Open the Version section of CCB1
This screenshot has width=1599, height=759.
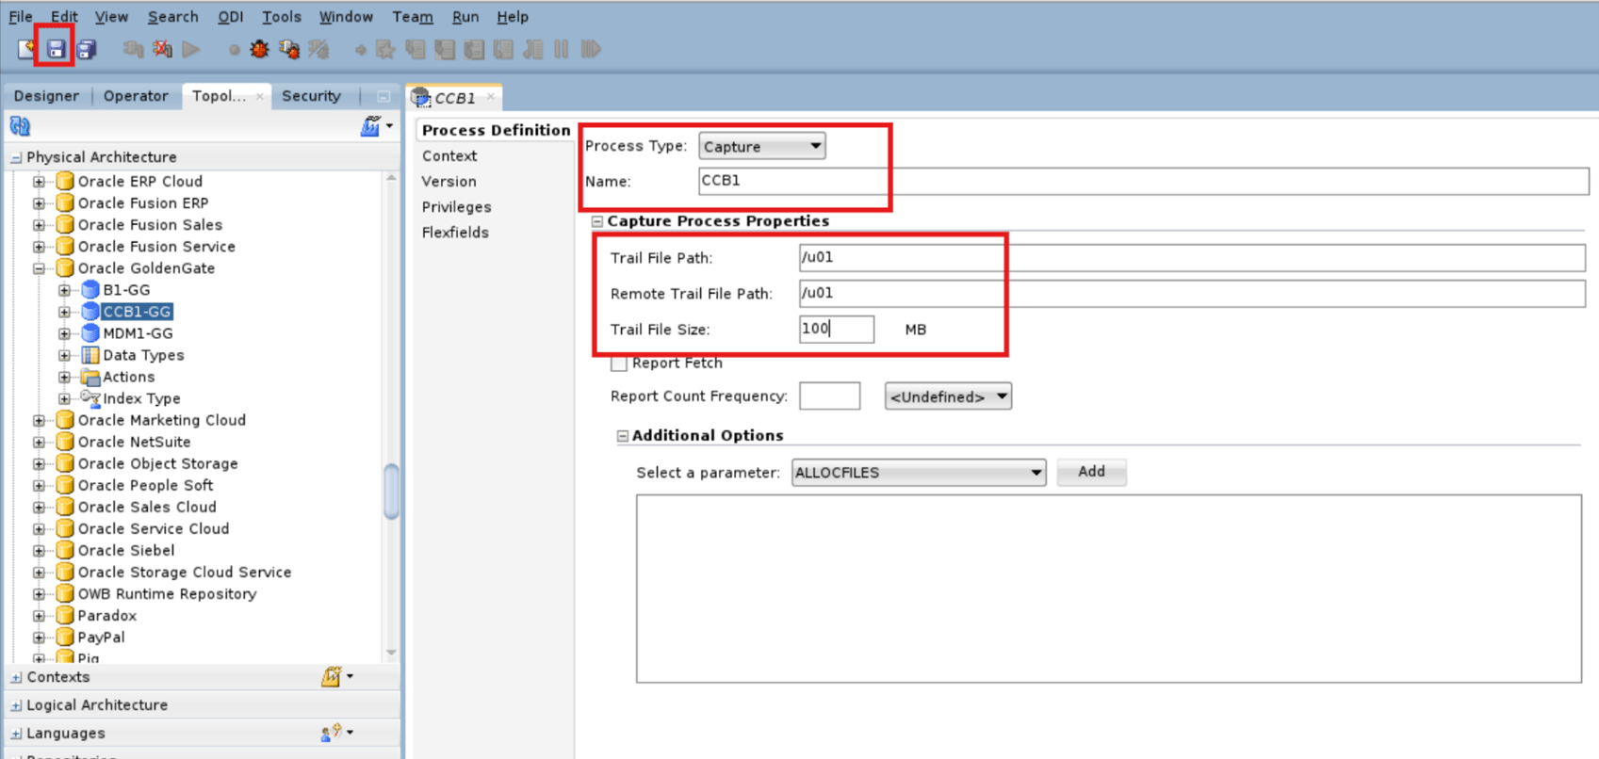(x=449, y=182)
